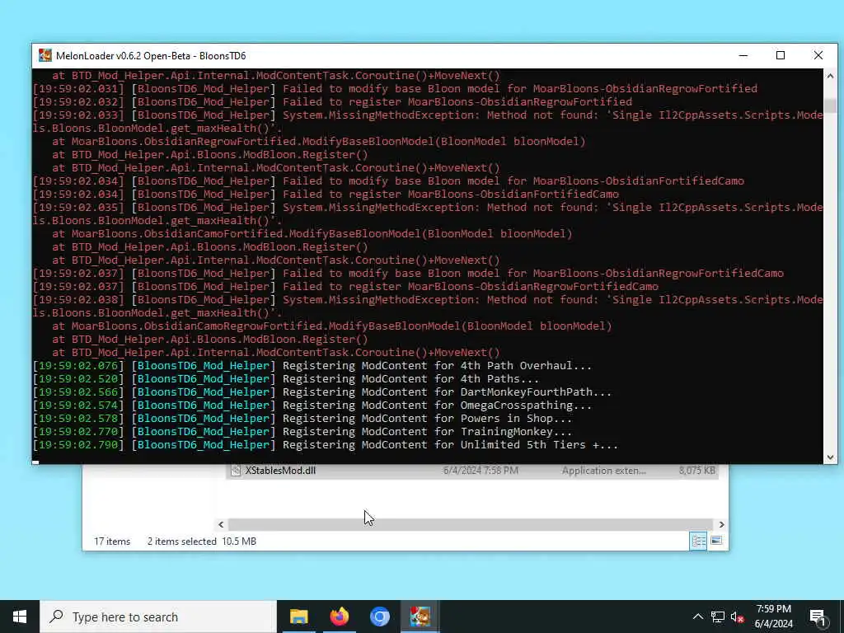Image resolution: width=844 pixels, height=633 pixels.
Task: Open the notification center icon
Action: 818,617
